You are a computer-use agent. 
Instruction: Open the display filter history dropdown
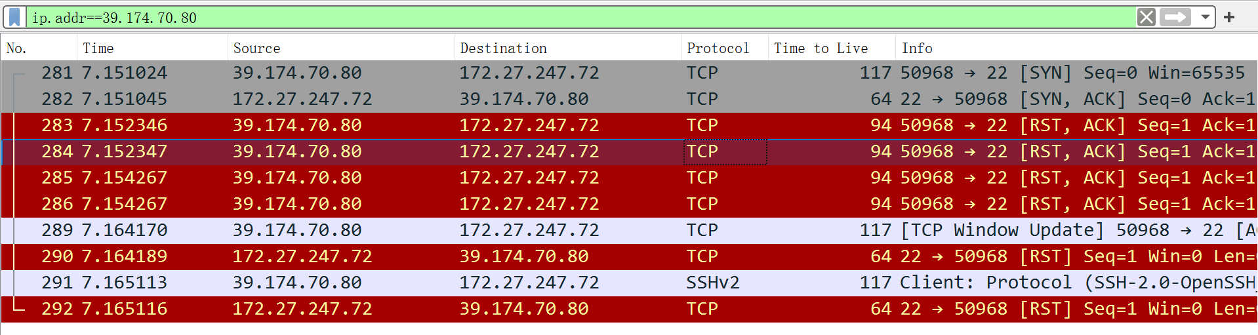(x=1205, y=17)
